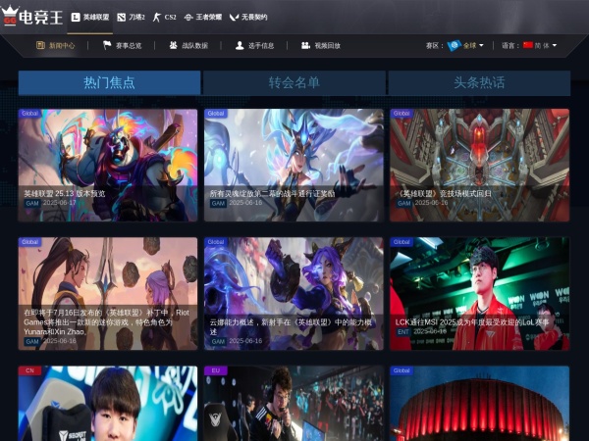Expand the 赛区 全球 region dropdown
Image resolution: width=589 pixels, height=441 pixels.
[x=464, y=45]
